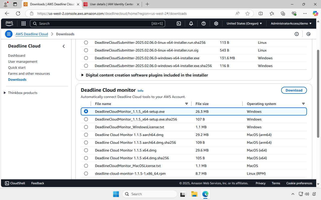Open CloudShell from the top toolbar icon
This screenshot has width=321, height=200.
tap(179, 23)
